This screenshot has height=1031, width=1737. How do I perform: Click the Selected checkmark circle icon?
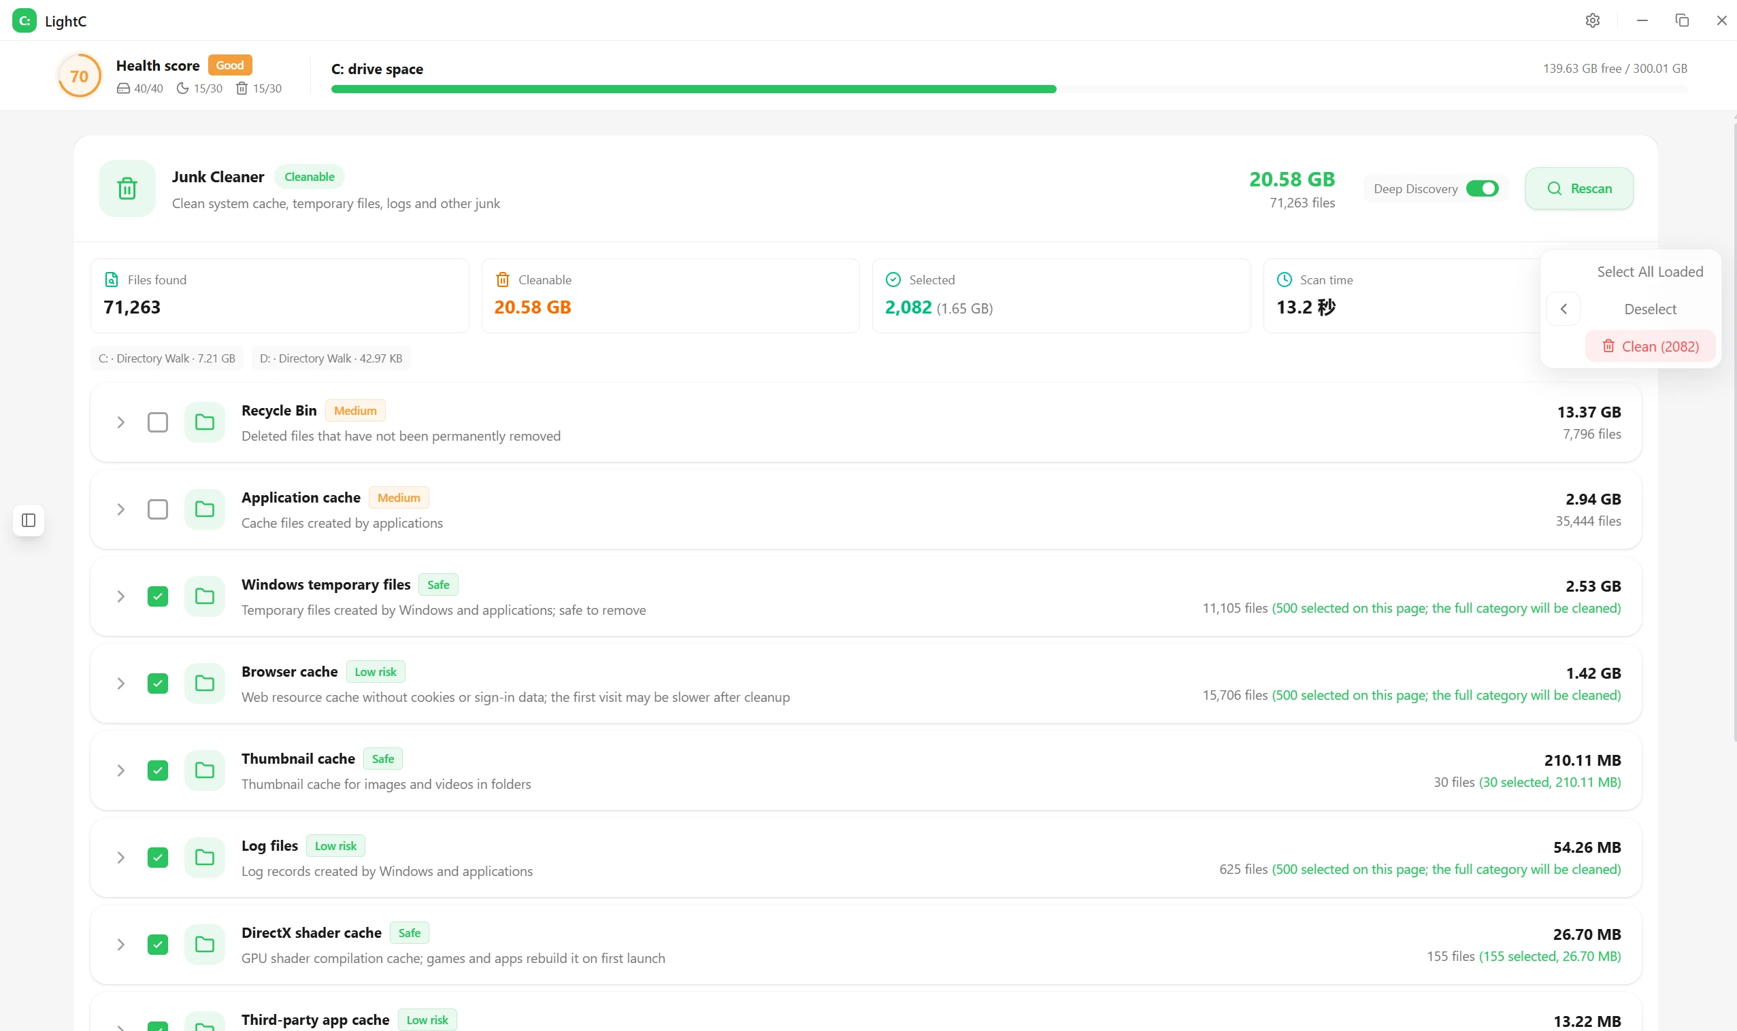[893, 280]
